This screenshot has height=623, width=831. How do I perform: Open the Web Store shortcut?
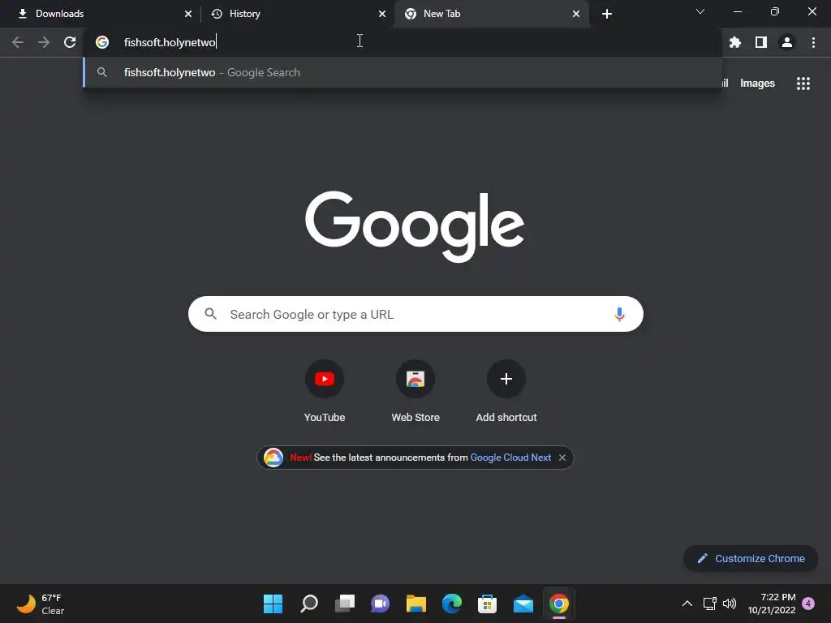click(415, 391)
